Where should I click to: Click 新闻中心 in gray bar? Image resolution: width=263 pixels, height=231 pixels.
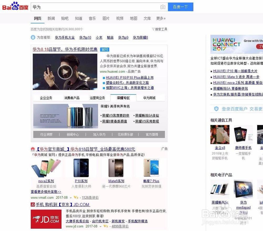73,134
